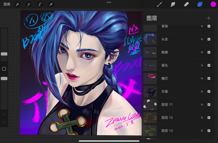Tap the three-dot menu at top center
This screenshot has height=143, width=218.
(109, 2)
